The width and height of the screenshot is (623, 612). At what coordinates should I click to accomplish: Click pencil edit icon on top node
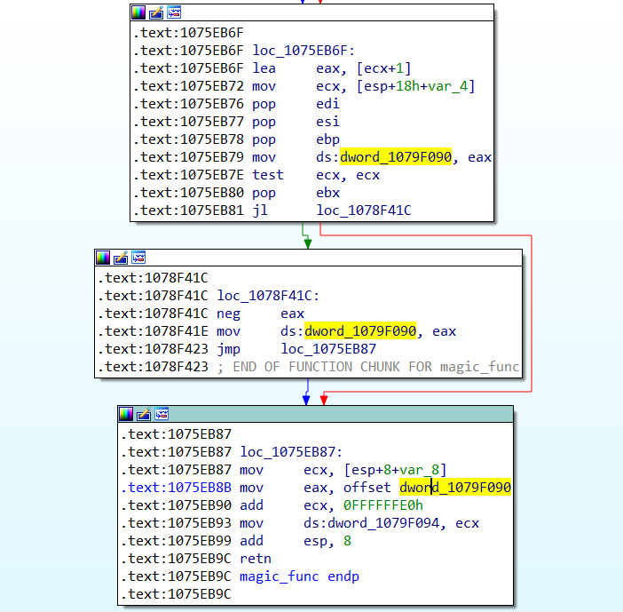[155, 12]
